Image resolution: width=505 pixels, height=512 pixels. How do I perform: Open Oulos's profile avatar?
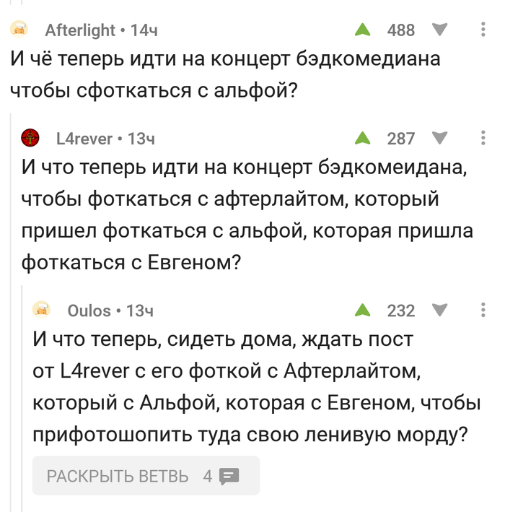tap(41, 310)
